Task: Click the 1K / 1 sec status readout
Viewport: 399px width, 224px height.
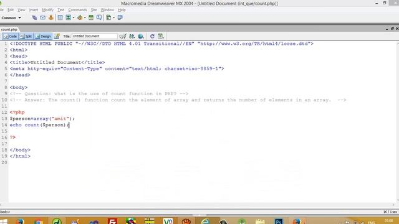Action: coord(390,212)
